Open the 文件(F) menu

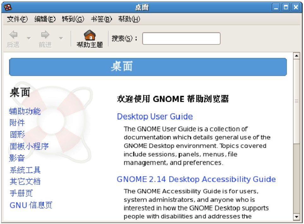coord(17,19)
